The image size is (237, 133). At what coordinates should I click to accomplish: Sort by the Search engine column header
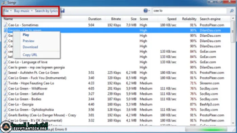[210, 19]
